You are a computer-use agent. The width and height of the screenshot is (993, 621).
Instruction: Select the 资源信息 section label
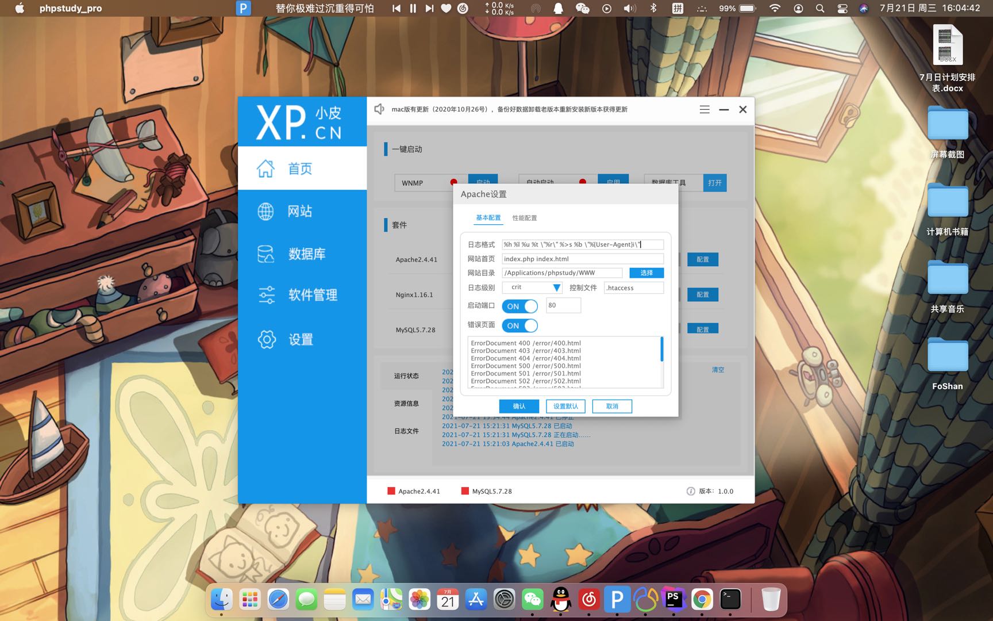pyautogui.click(x=406, y=404)
